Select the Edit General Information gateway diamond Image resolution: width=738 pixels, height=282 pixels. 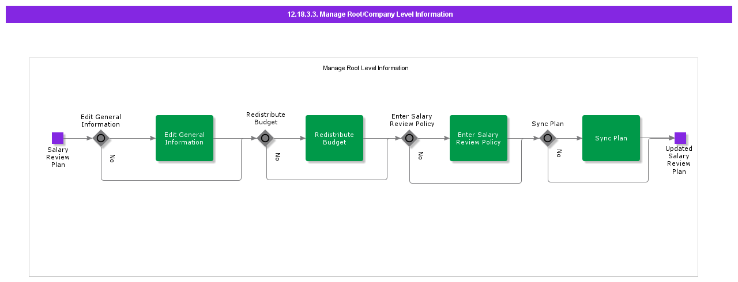pyautogui.click(x=101, y=138)
